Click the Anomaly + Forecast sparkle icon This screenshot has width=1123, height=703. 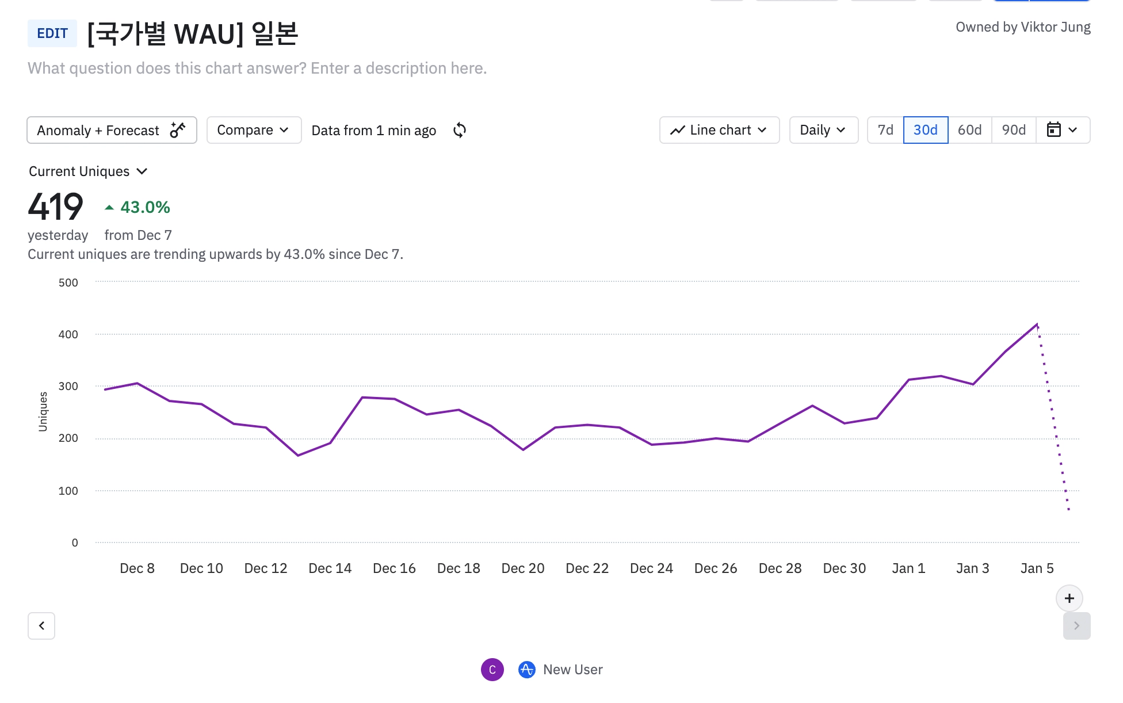coord(178,130)
